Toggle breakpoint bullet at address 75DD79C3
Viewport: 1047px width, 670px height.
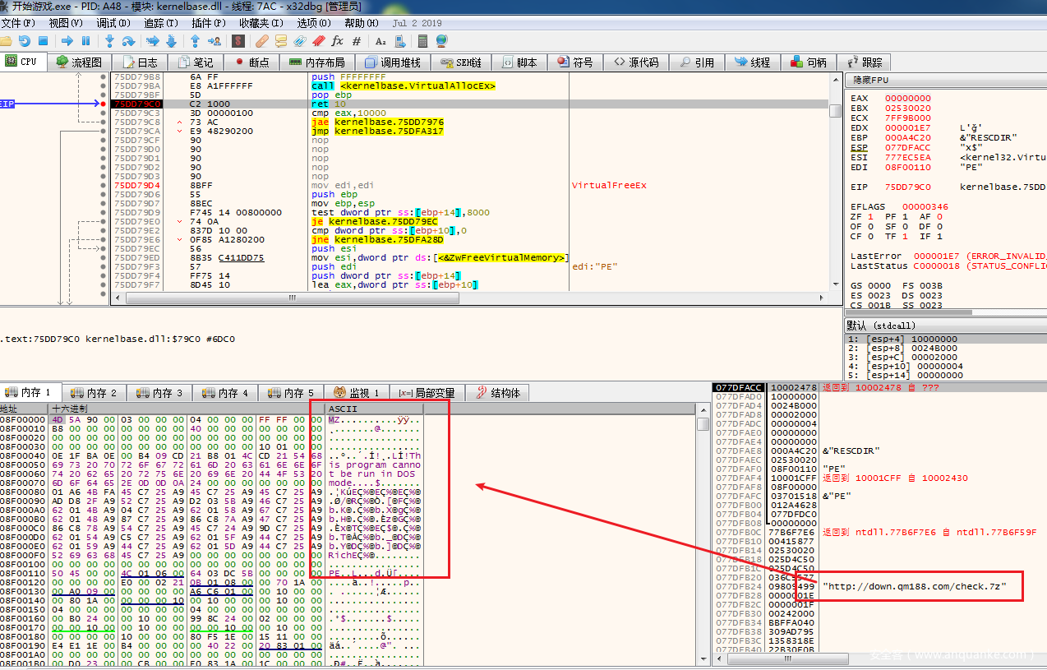[x=104, y=113]
